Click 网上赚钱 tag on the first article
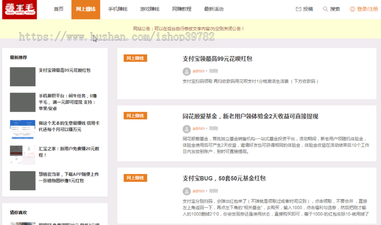Image resolution: width=381 pixels, height=225 pixels. tap(135, 58)
